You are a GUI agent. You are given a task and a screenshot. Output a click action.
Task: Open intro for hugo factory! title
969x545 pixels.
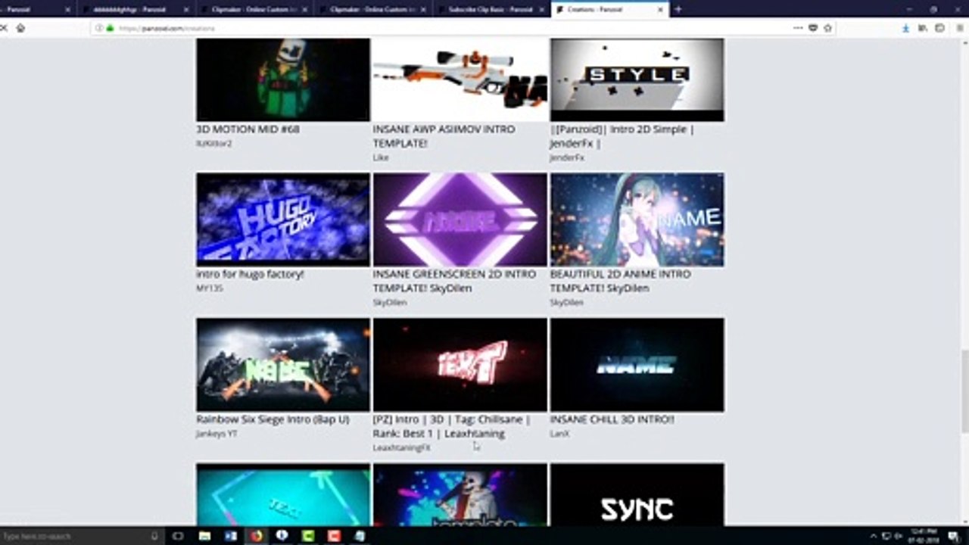pos(250,274)
